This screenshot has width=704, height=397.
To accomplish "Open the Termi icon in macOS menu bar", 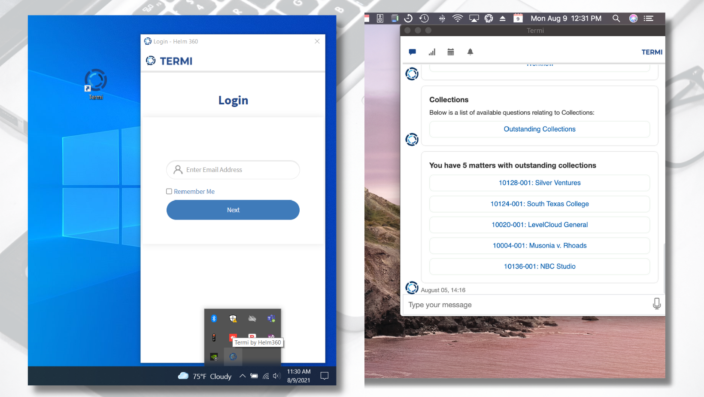I will click(x=489, y=18).
